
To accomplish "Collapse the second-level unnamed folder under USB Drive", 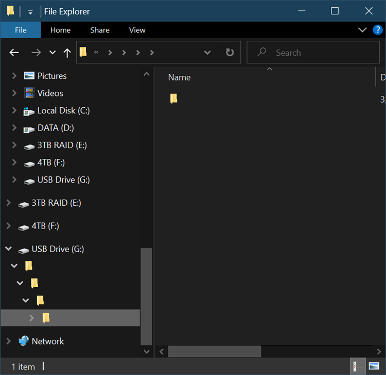I will [20, 283].
